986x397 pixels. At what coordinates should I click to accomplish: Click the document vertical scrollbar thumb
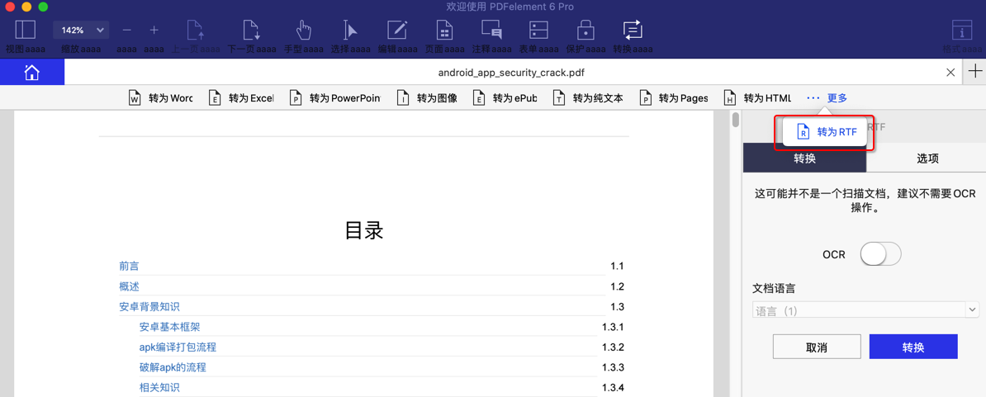point(735,120)
